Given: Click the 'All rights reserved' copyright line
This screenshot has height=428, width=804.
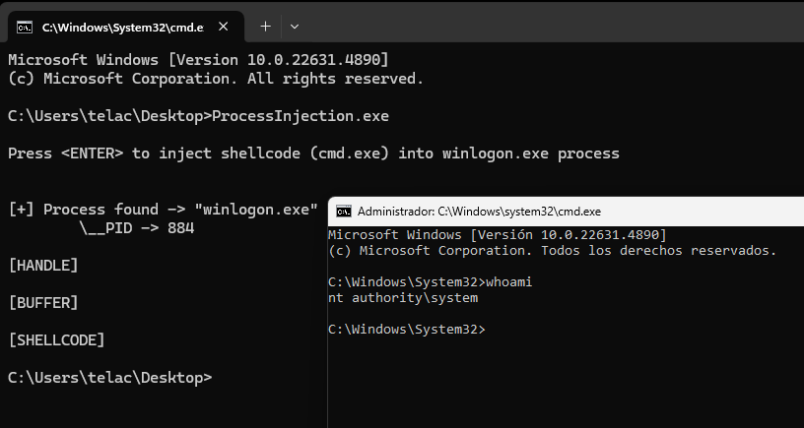Looking at the screenshot, I should click(216, 79).
